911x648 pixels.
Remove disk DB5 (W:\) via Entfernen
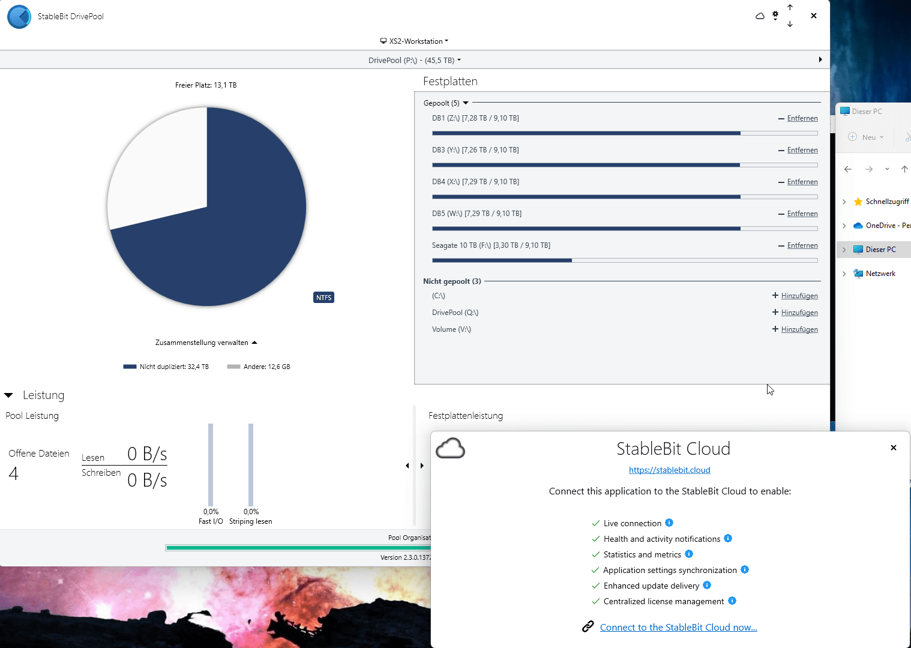802,214
